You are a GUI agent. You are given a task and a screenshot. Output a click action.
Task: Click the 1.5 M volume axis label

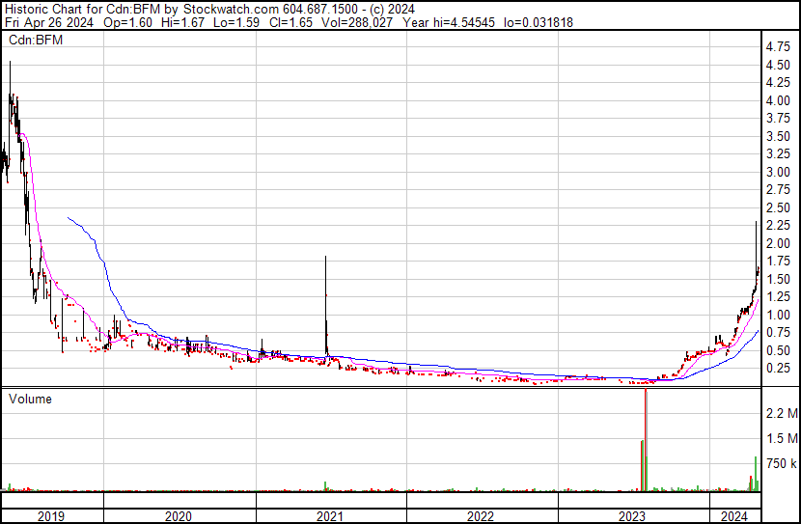coord(781,439)
